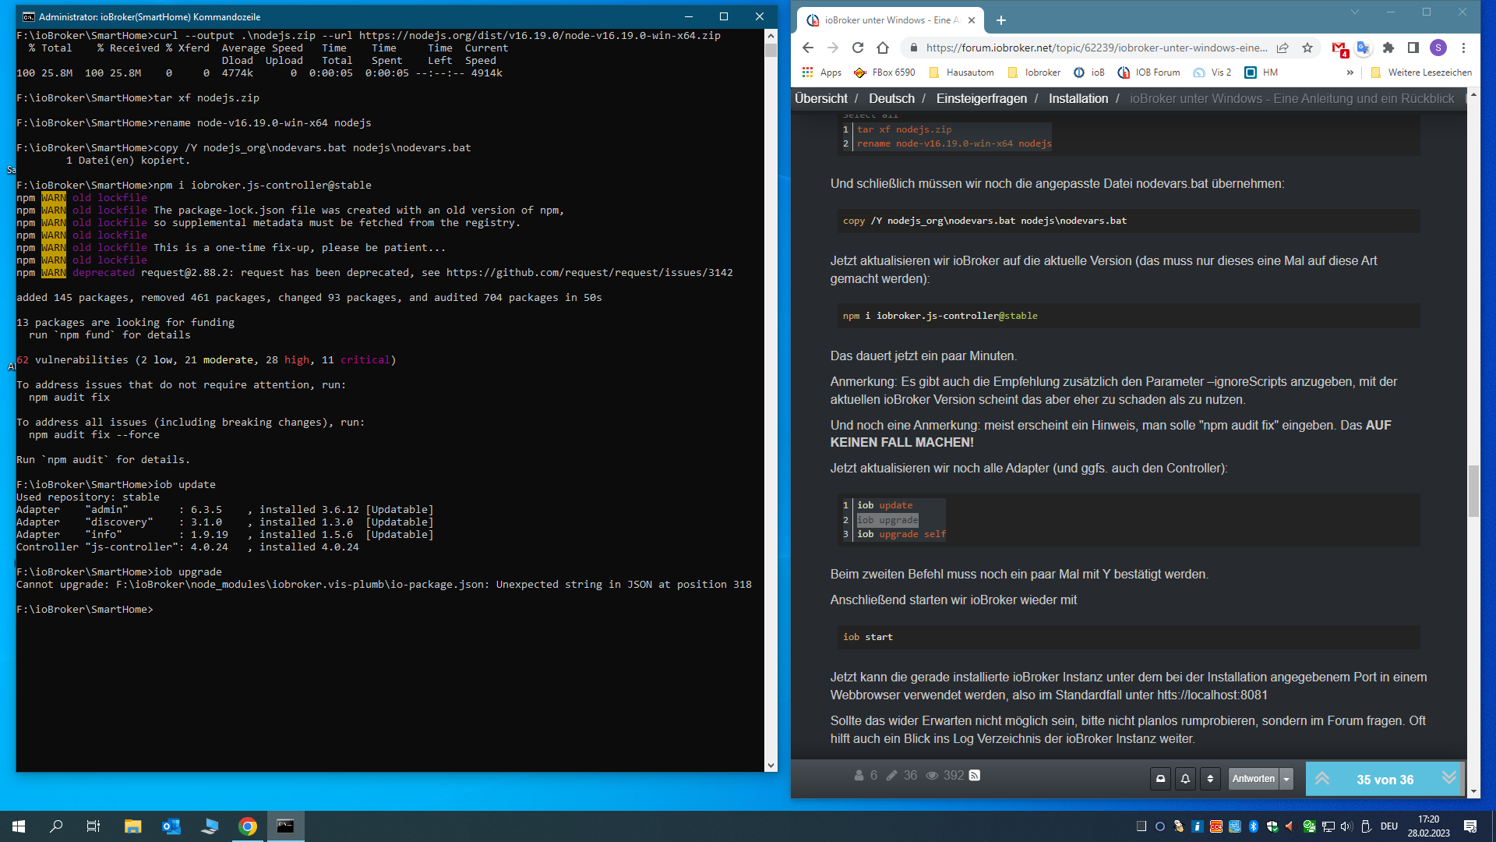Open the FBox 6590 bookmark
Screen dimensions: 1496x842
tap(884, 73)
